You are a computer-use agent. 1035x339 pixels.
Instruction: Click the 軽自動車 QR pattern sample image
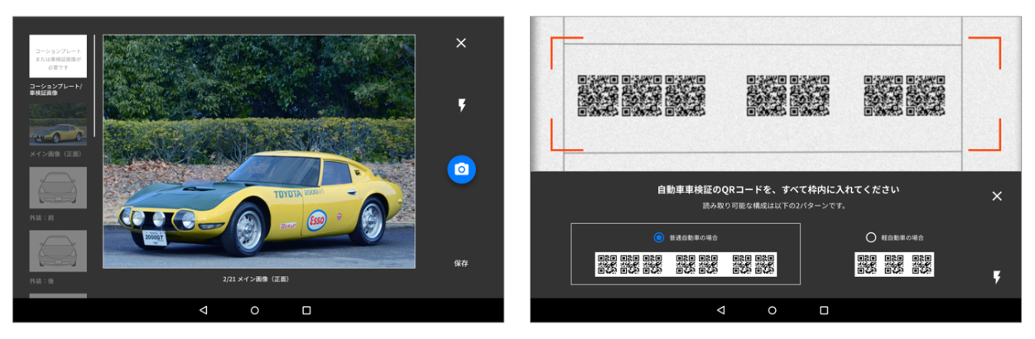[x=894, y=264]
